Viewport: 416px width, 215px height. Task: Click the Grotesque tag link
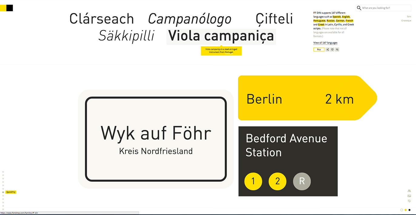click(x=406, y=21)
